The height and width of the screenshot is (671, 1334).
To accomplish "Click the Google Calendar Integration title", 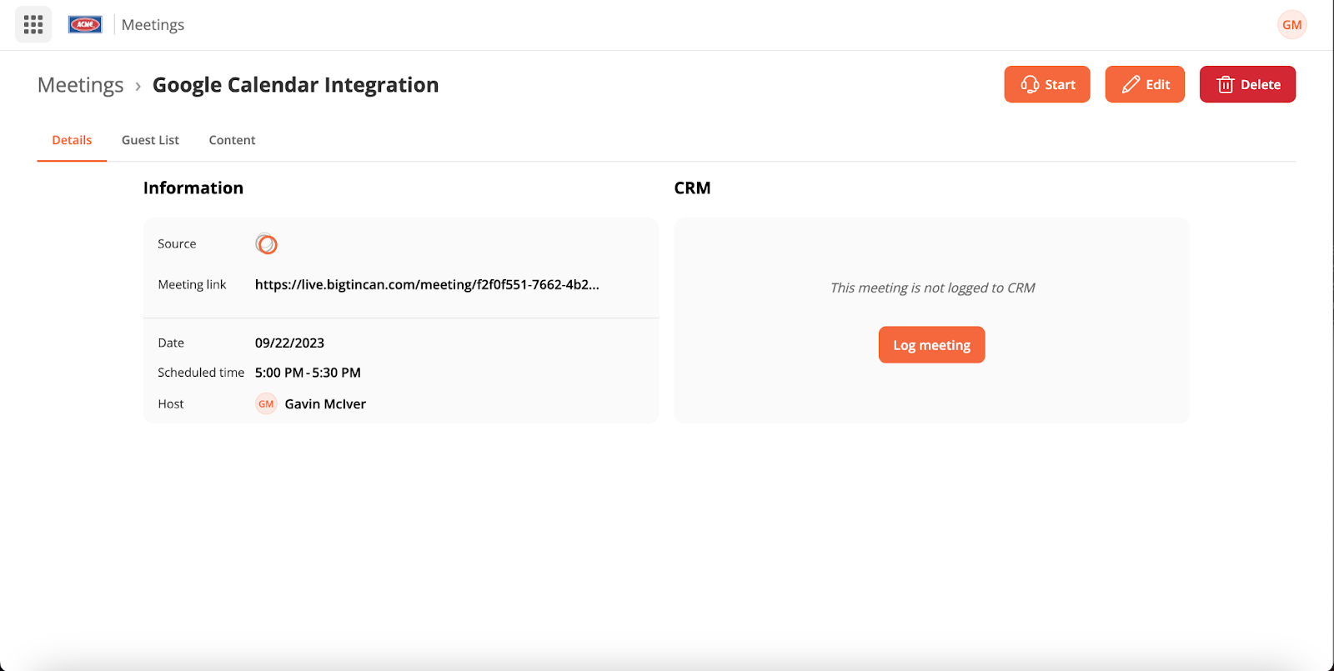I will [295, 85].
